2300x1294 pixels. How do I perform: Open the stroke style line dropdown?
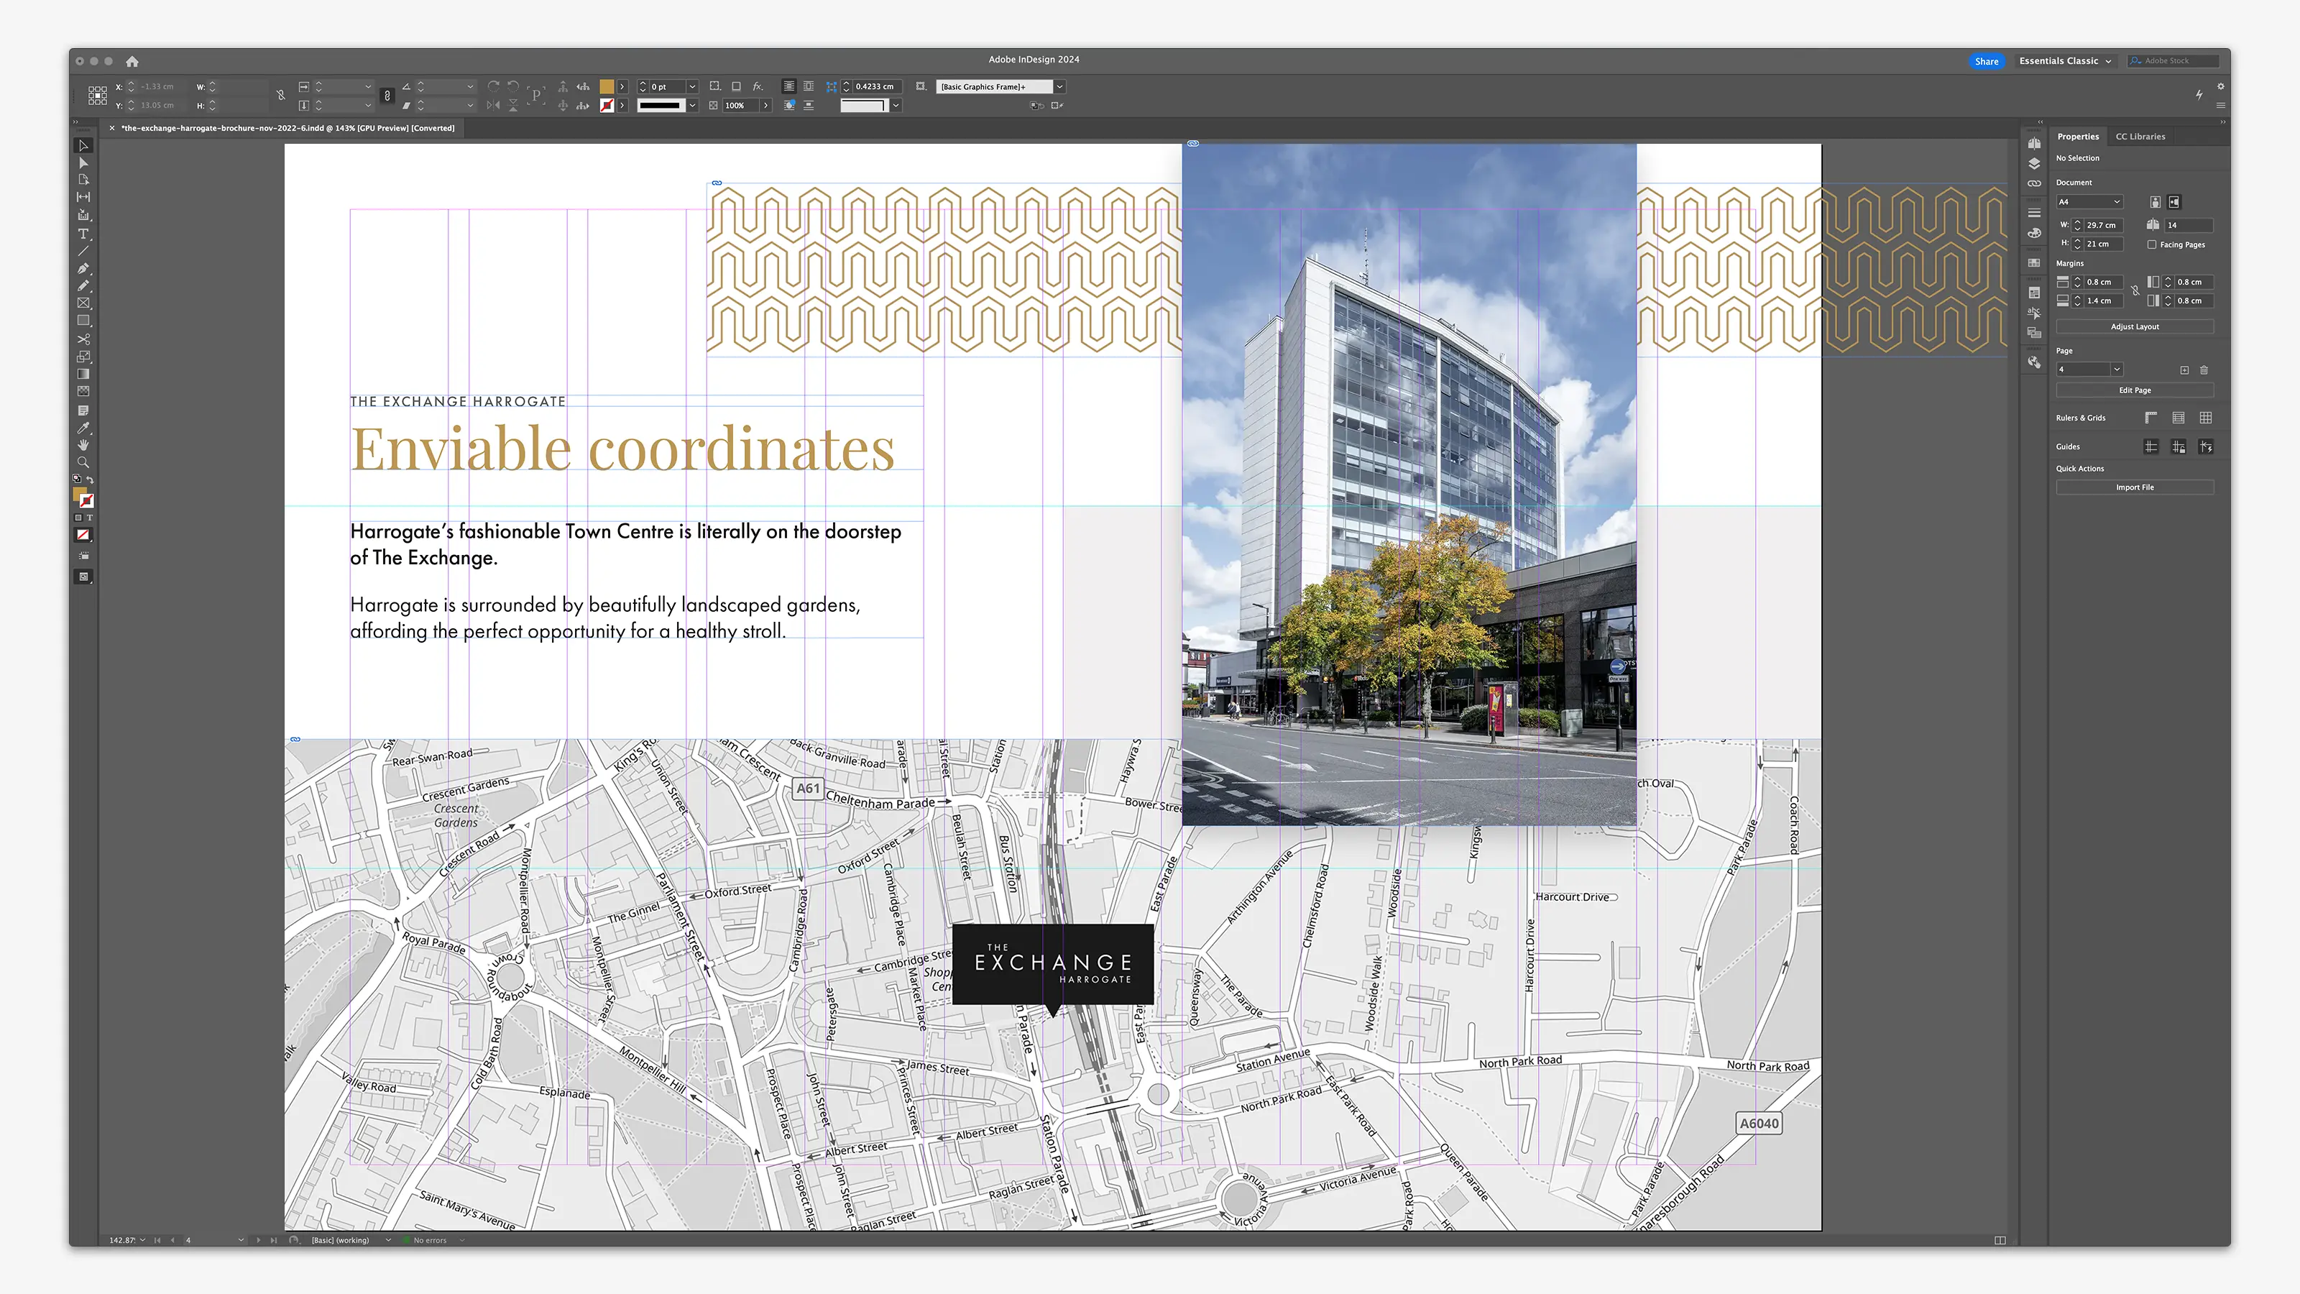692,106
